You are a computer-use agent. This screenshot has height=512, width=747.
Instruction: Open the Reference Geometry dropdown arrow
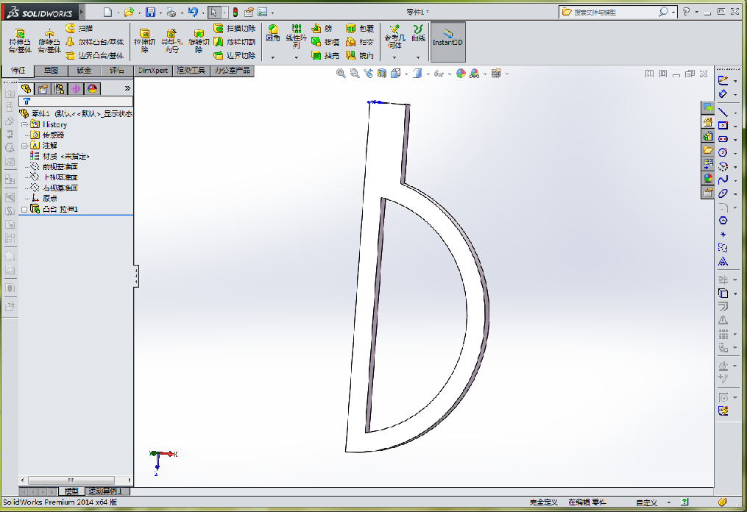[394, 57]
